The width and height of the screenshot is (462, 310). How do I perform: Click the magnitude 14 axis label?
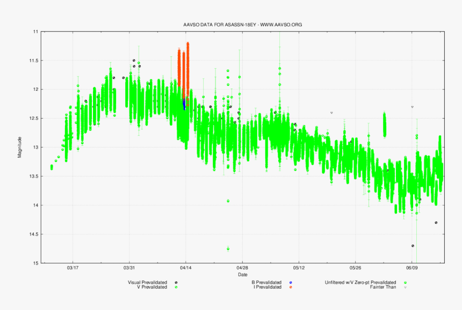(x=35, y=205)
